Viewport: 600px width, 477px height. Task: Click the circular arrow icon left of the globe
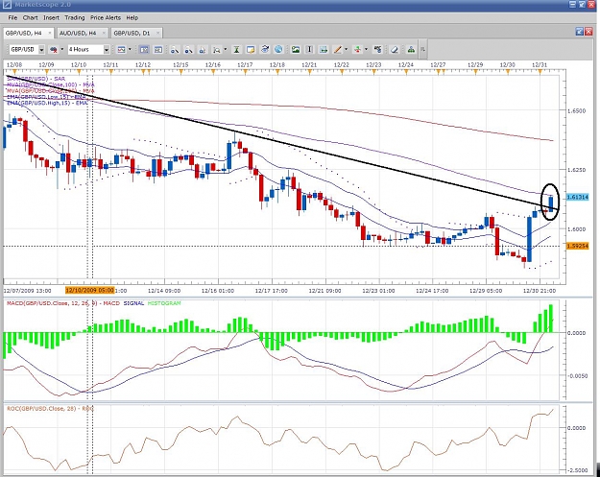coord(265,50)
